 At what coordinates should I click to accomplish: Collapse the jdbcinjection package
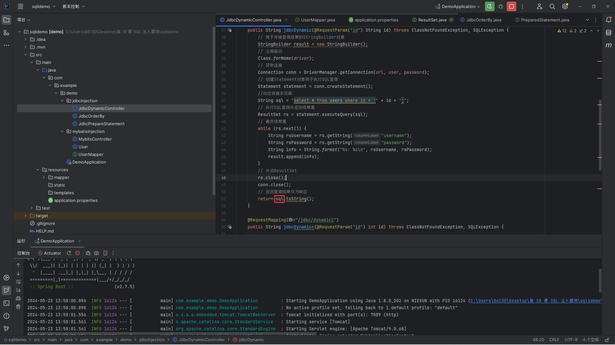click(62, 101)
